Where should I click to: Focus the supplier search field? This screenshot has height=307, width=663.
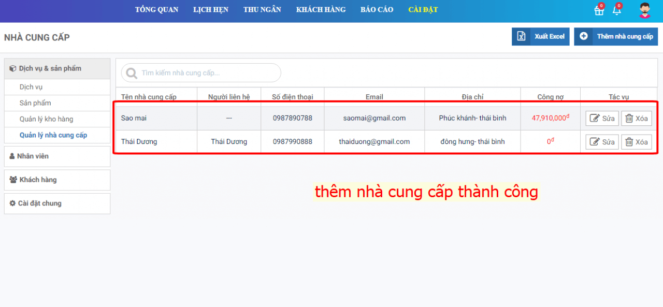207,73
